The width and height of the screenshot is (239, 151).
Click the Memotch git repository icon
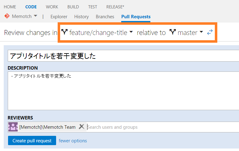(7, 16)
